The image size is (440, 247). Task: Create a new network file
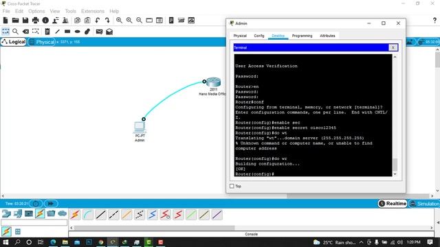pyautogui.click(x=5, y=20)
